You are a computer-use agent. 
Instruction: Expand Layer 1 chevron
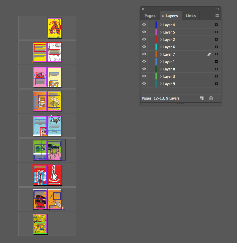(161, 62)
